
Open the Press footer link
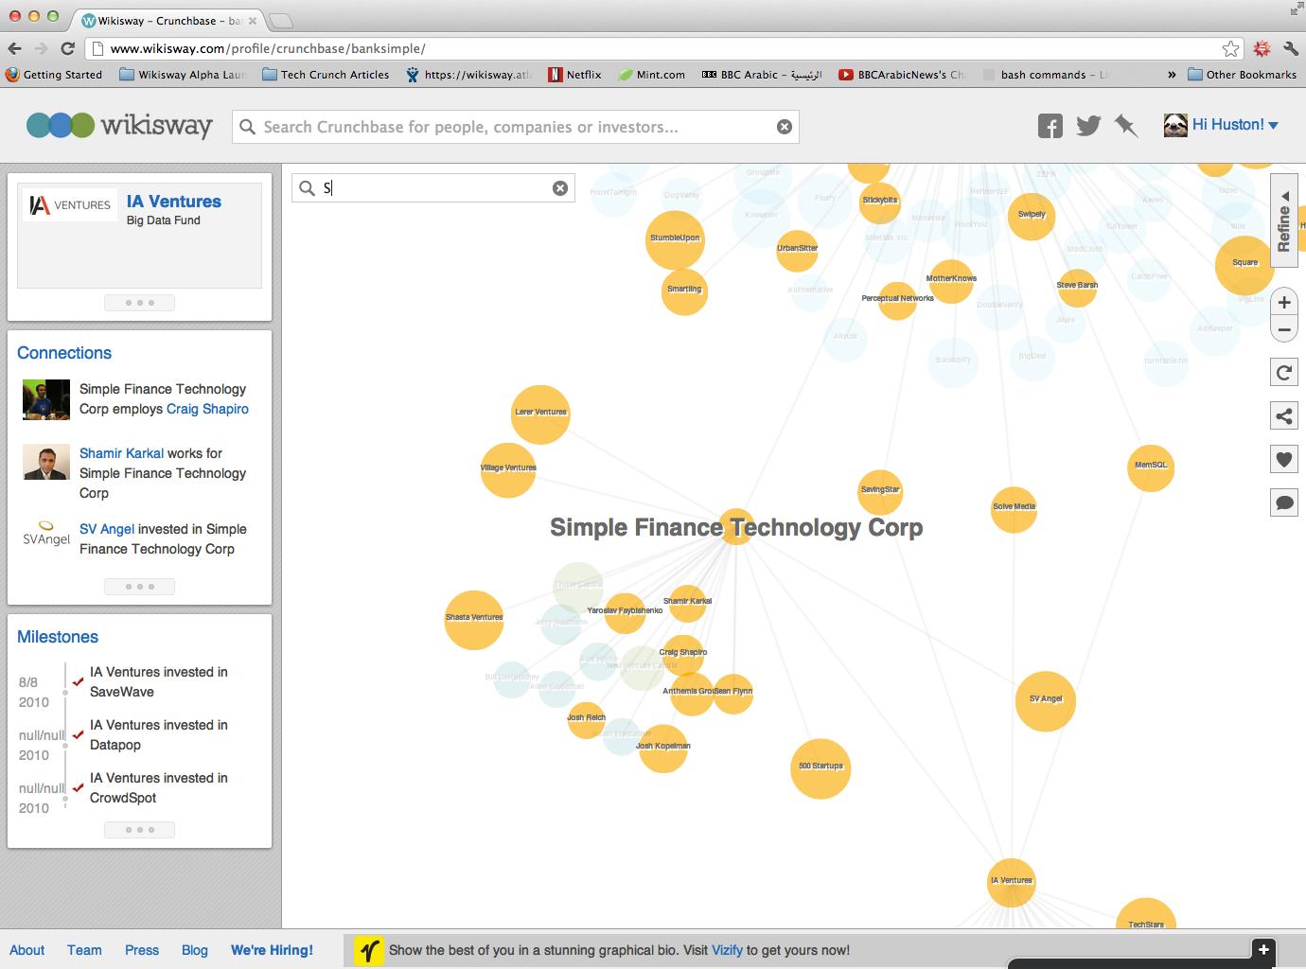[142, 950]
